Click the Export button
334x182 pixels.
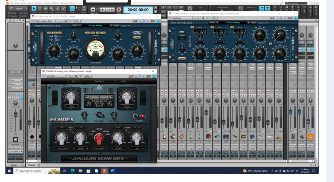point(18,9)
